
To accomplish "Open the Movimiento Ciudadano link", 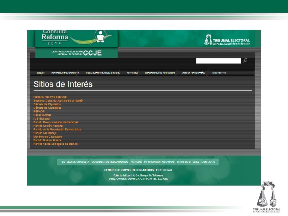I will pos(48,137).
